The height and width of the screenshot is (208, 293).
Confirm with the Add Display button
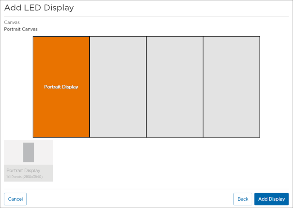[271, 199]
